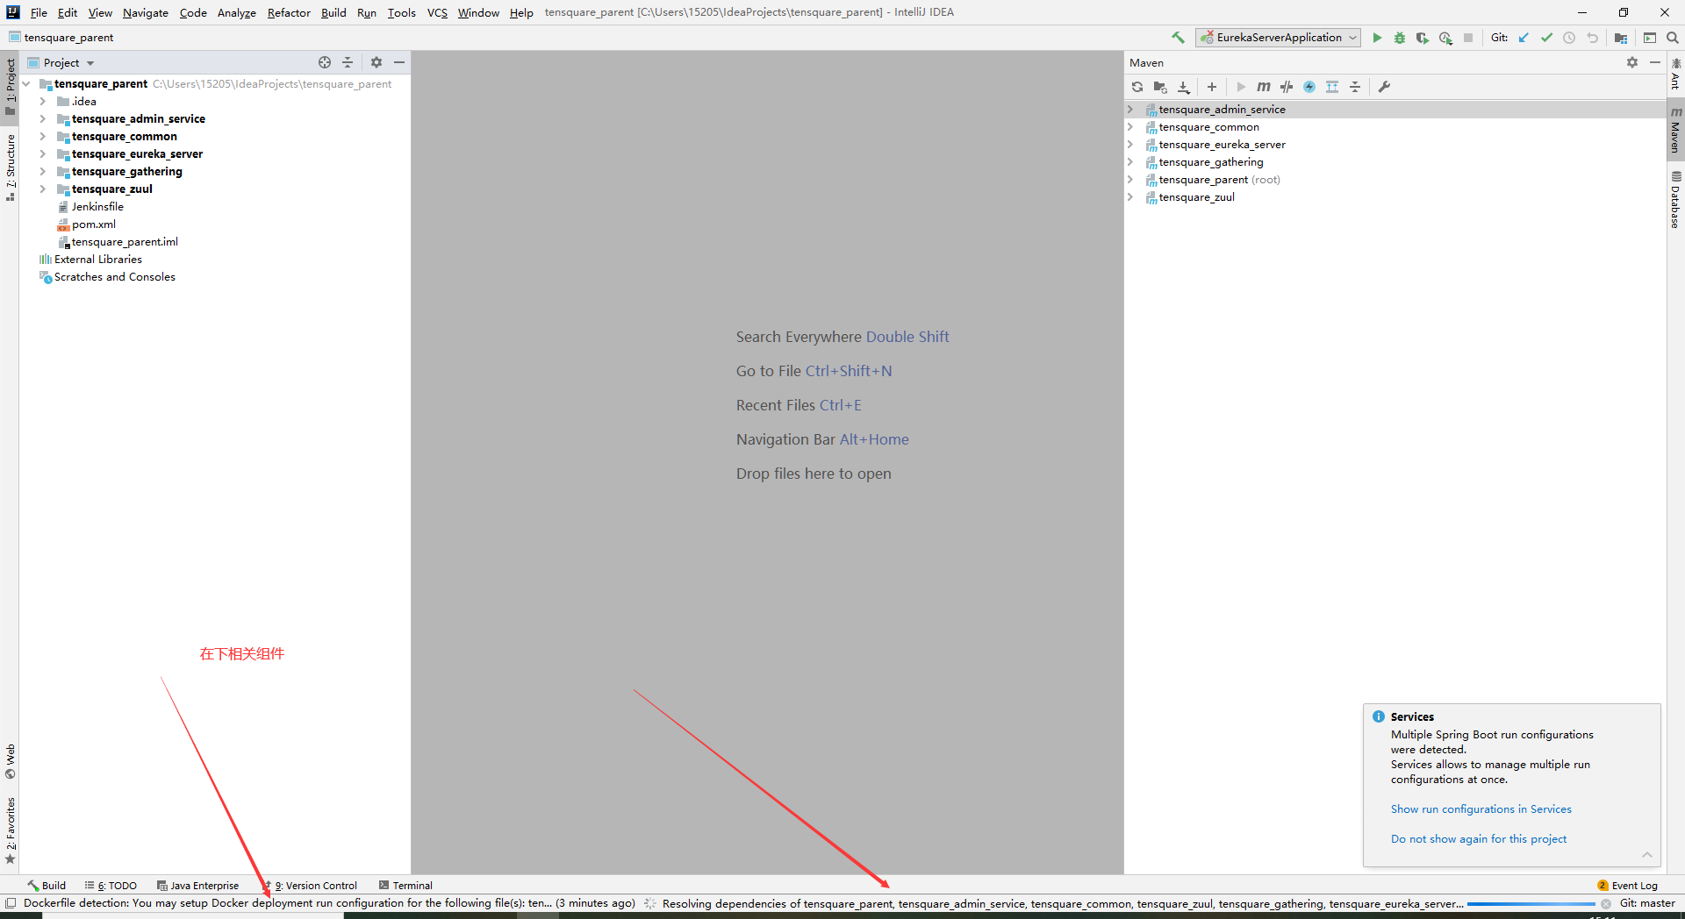Show Maven dependencies diagram icon
This screenshot has width=1685, height=919.
(1332, 87)
